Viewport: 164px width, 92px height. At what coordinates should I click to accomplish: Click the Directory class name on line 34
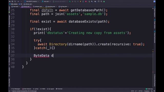(x=58, y=44)
